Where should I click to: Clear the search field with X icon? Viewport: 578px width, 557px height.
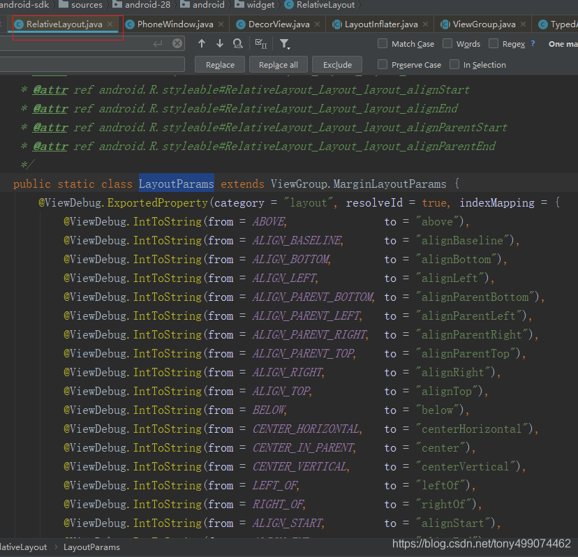tap(177, 43)
